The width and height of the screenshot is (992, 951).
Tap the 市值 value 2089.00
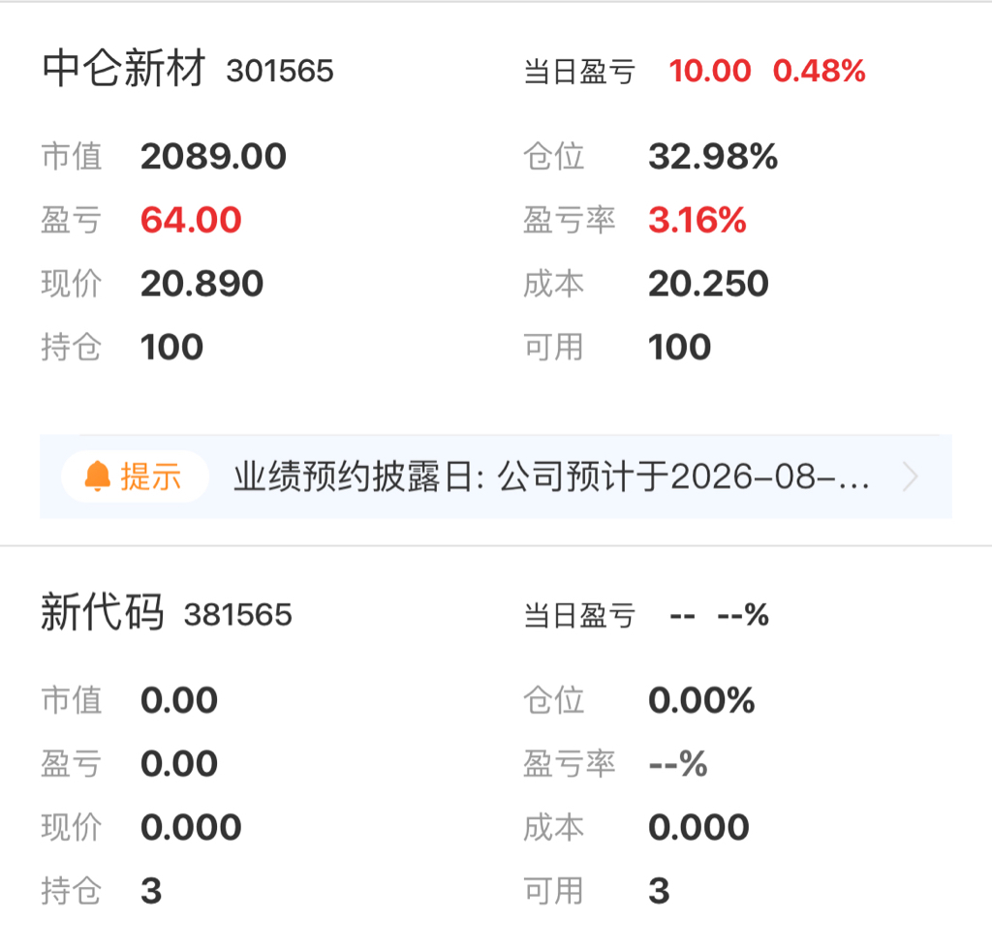coord(213,156)
